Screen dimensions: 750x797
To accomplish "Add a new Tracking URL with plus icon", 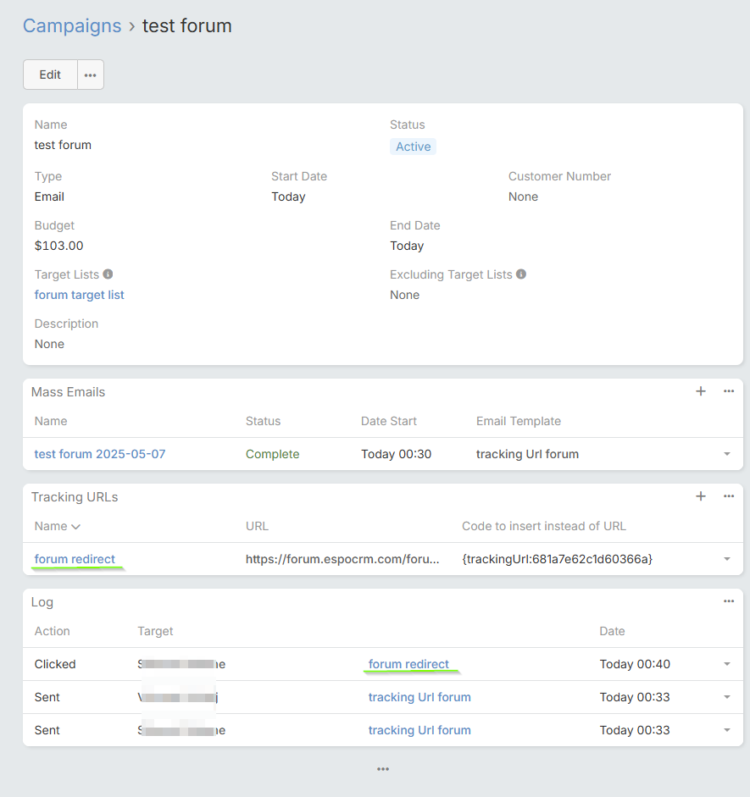I will (x=701, y=496).
